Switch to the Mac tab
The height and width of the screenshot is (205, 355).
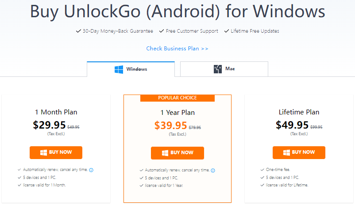224,69
